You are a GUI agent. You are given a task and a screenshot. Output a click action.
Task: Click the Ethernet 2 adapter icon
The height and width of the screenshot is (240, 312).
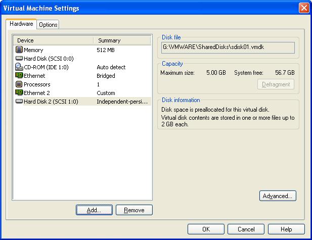19,93
